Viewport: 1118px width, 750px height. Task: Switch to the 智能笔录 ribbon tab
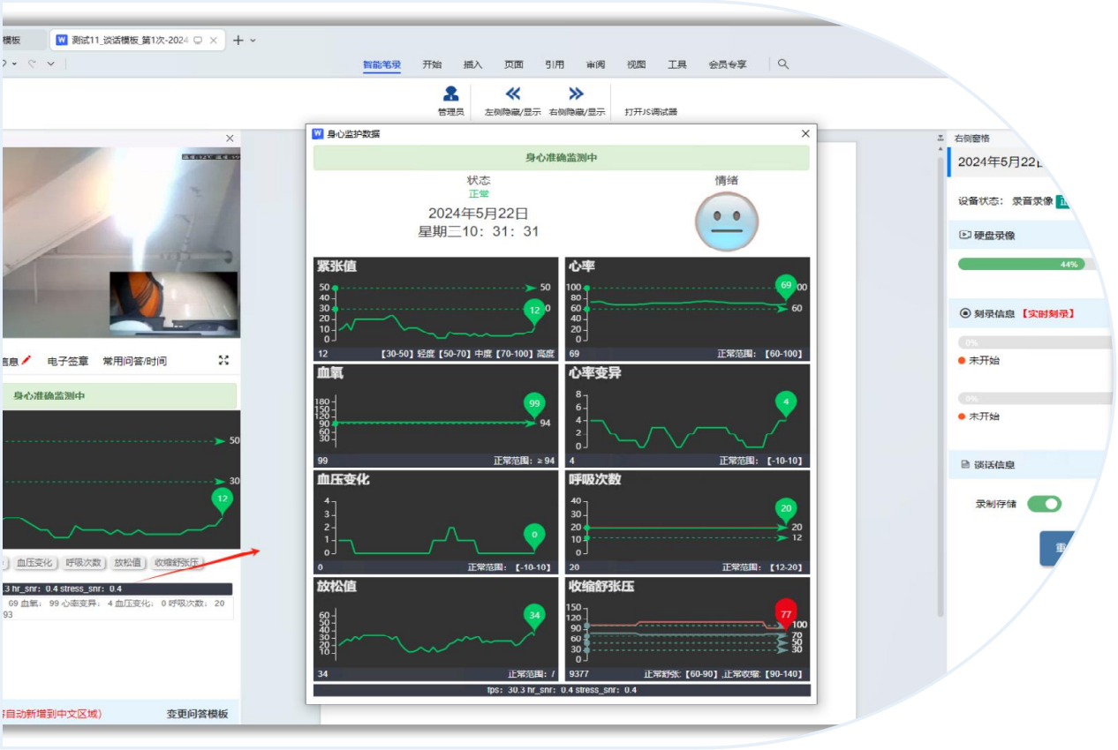click(x=381, y=64)
